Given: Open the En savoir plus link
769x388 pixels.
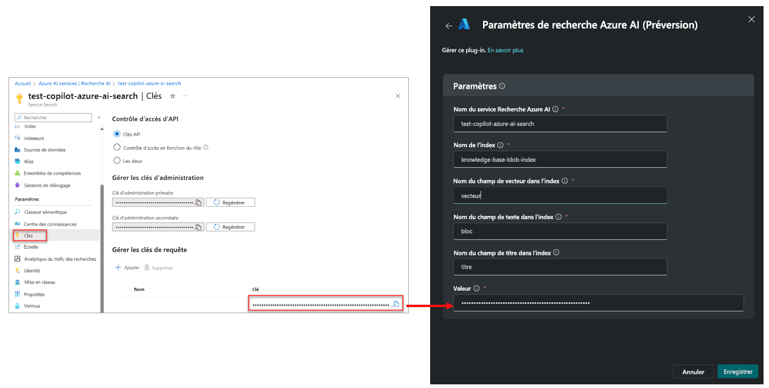Looking at the screenshot, I should click(505, 50).
